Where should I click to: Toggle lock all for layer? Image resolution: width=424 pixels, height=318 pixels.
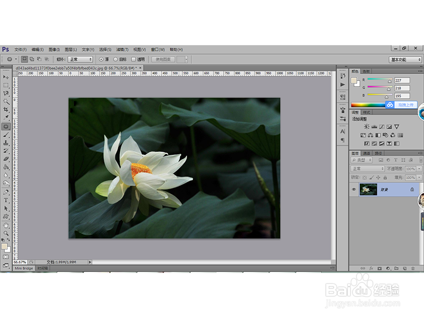(x=385, y=178)
